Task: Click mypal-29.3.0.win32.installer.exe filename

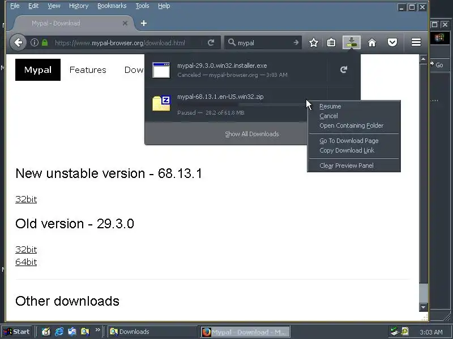Action: point(222,66)
